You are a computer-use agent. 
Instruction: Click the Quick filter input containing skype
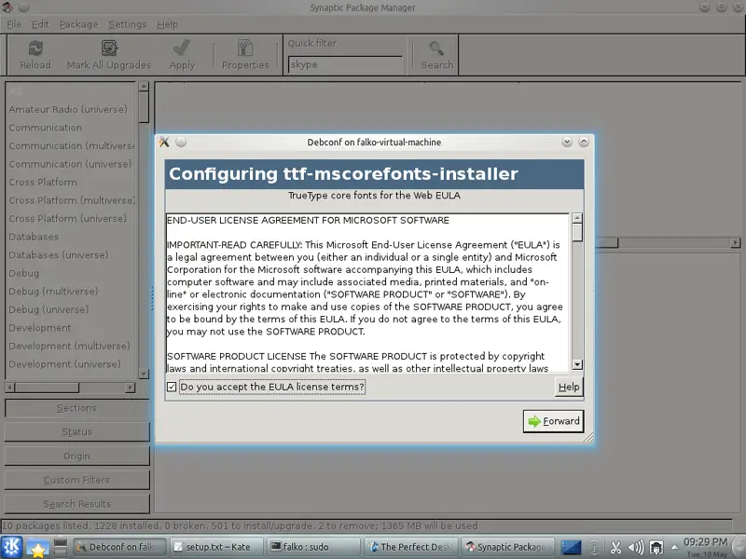(x=345, y=64)
